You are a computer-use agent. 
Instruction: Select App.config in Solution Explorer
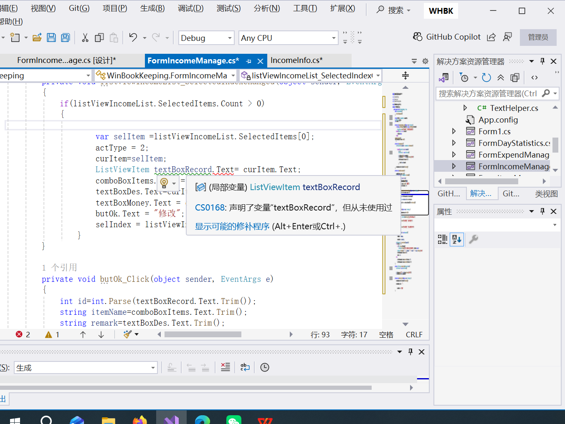point(498,120)
